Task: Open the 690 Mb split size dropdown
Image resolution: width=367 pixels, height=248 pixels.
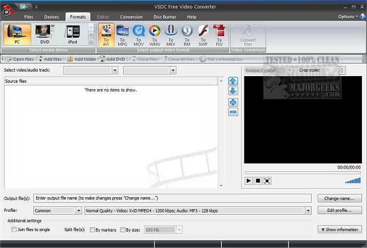Action: pos(179,230)
